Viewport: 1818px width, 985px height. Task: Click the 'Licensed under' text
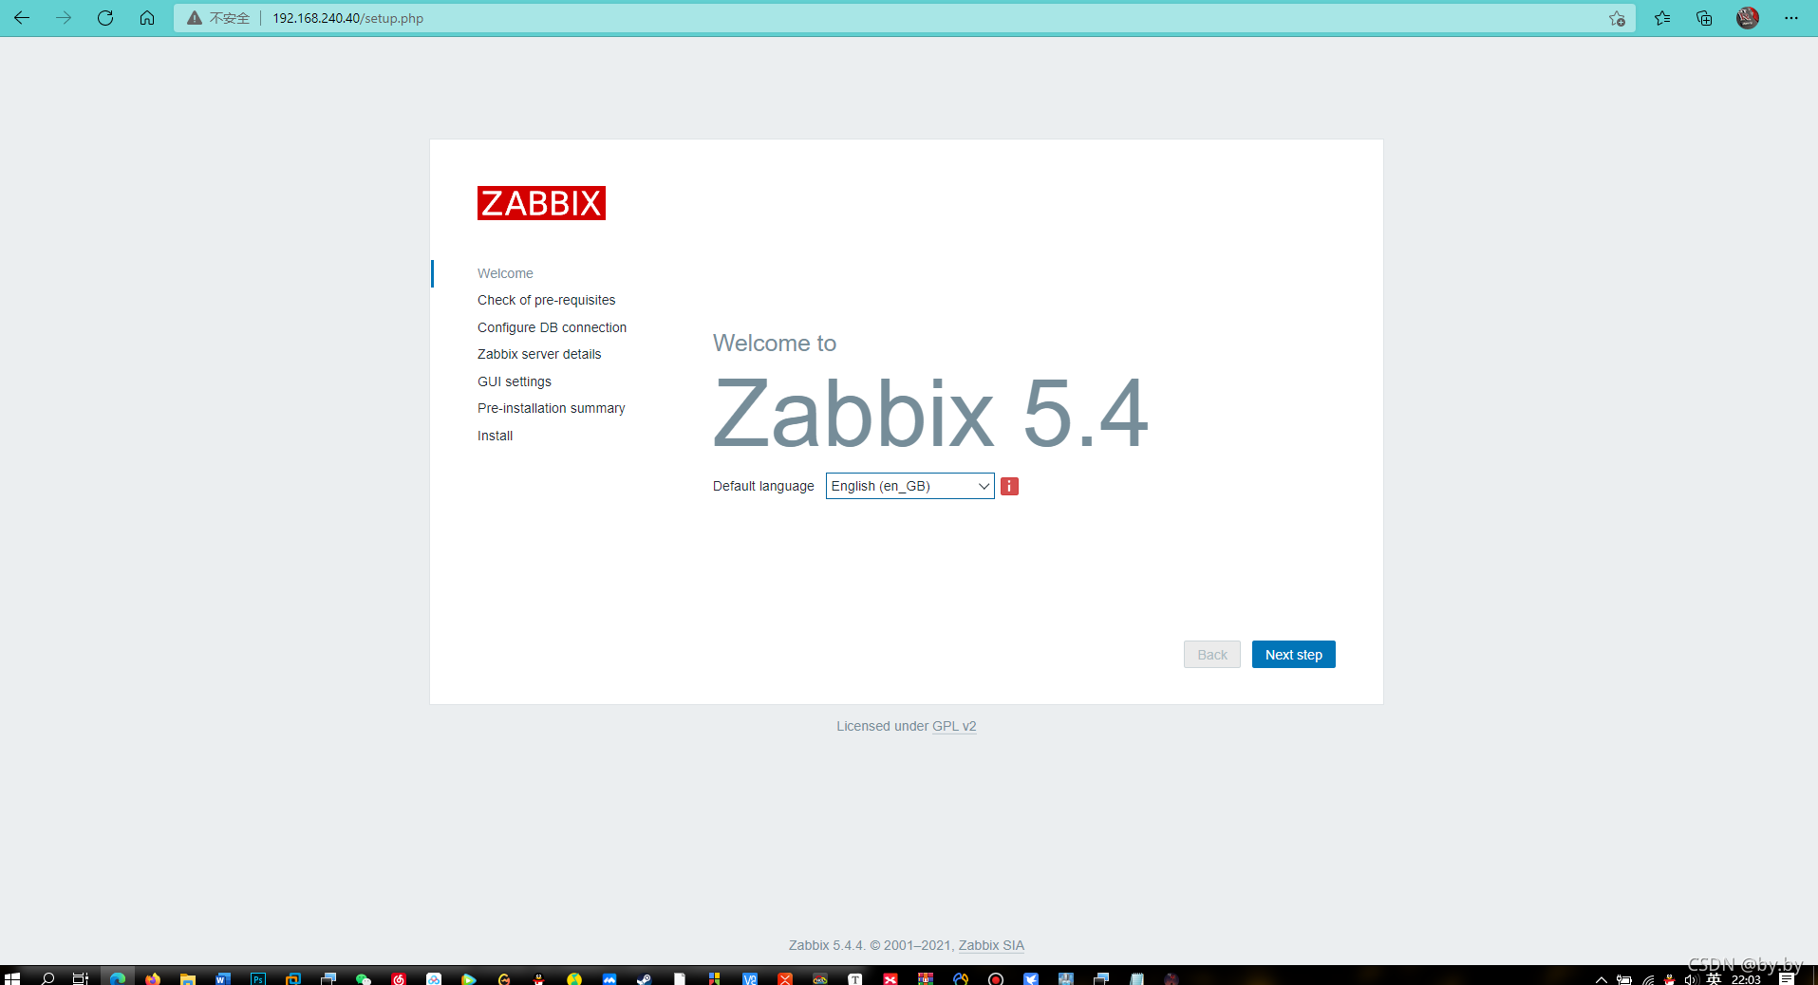[882, 726]
